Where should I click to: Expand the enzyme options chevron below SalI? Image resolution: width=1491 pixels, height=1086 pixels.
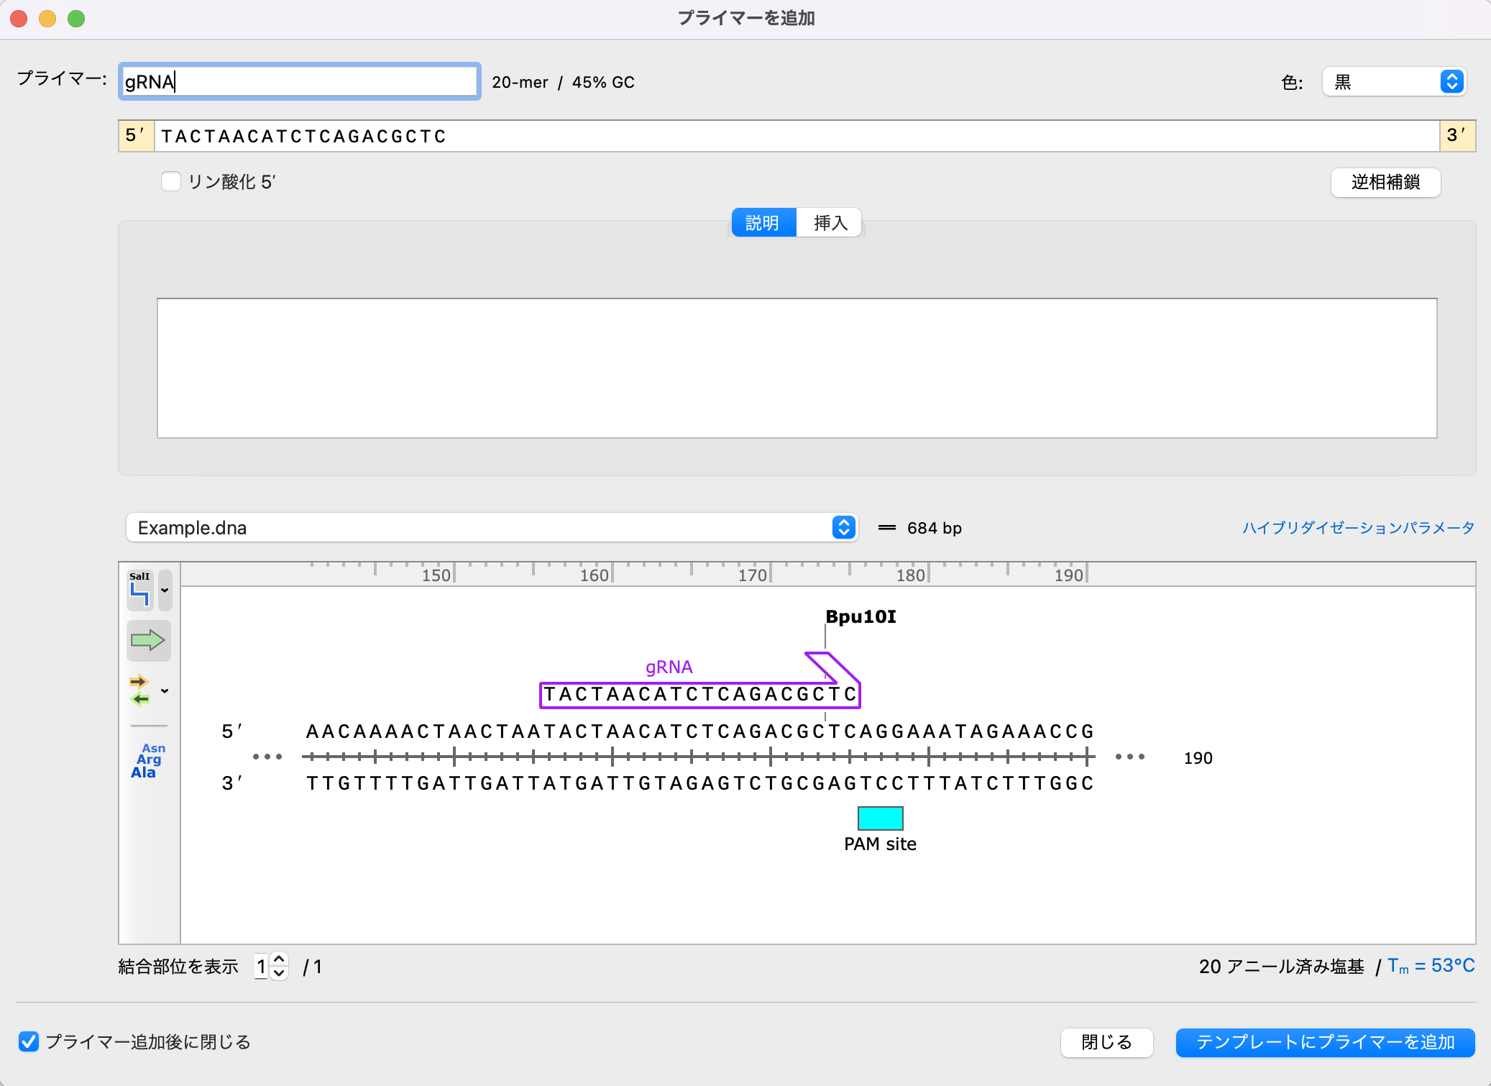coord(166,590)
